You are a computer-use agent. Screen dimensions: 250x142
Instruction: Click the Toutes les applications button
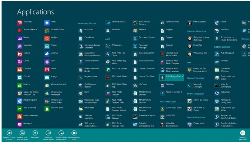[x=243, y=135]
